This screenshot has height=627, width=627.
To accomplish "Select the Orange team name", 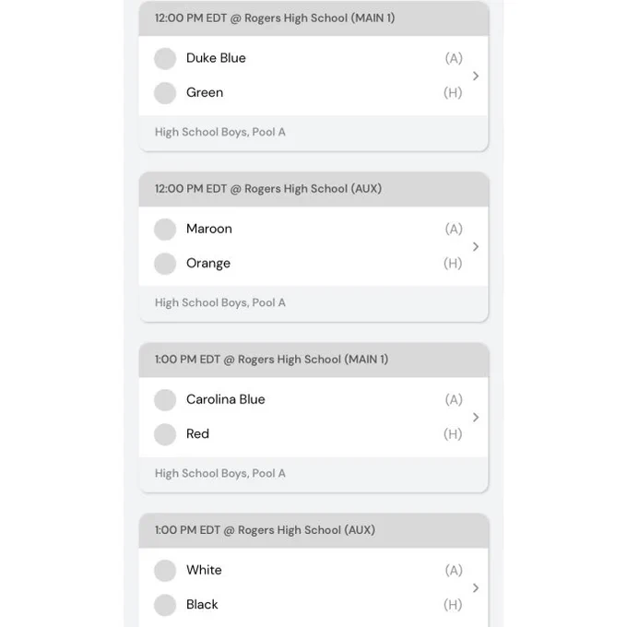I will click(x=208, y=264).
